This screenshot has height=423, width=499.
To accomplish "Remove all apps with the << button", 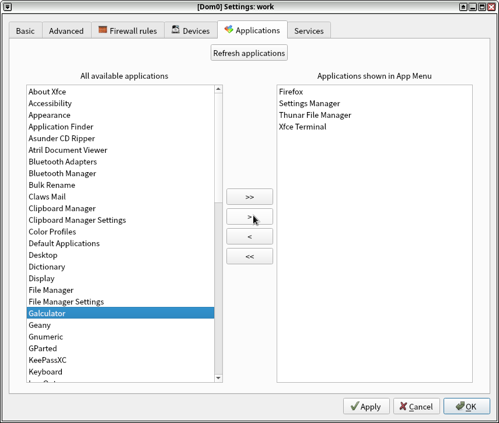I will coord(249,256).
